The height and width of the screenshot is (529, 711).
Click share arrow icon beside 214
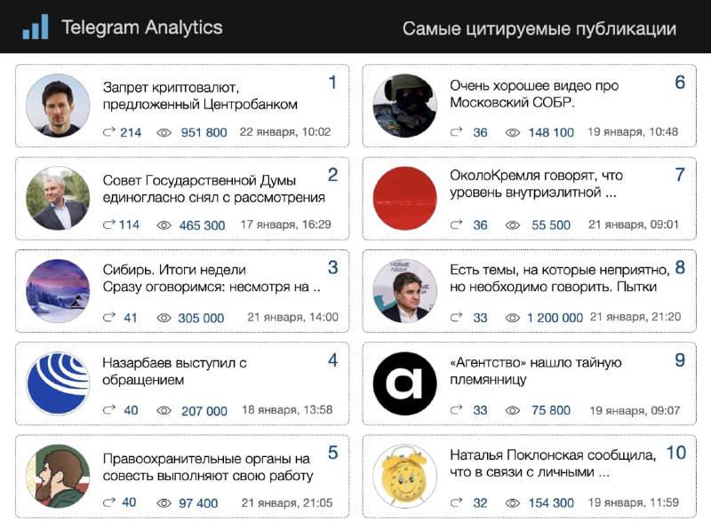[x=108, y=132]
